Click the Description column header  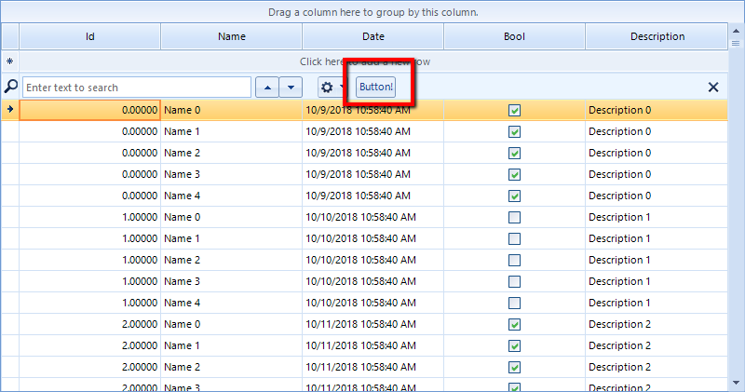pos(657,37)
